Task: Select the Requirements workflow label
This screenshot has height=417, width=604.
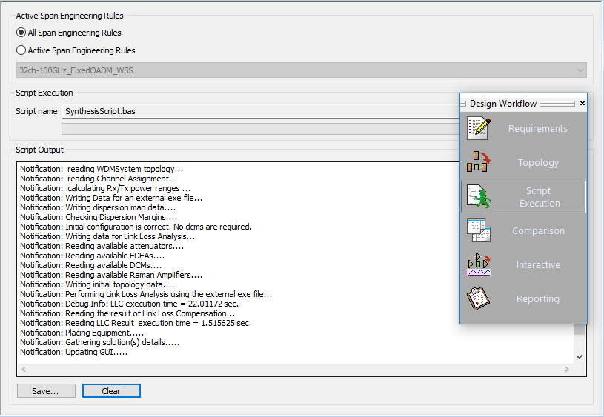Action: (538, 129)
